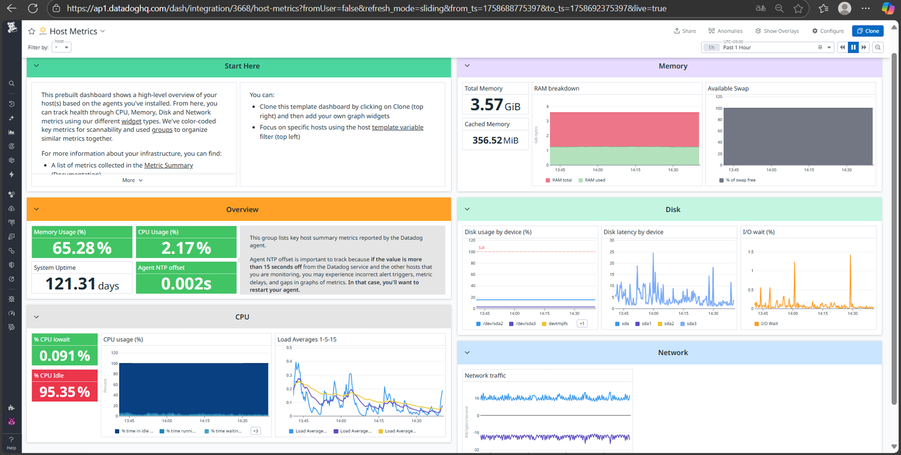
Task: Click the +1 badge in Disk usage legend
Action: pyautogui.click(x=582, y=323)
